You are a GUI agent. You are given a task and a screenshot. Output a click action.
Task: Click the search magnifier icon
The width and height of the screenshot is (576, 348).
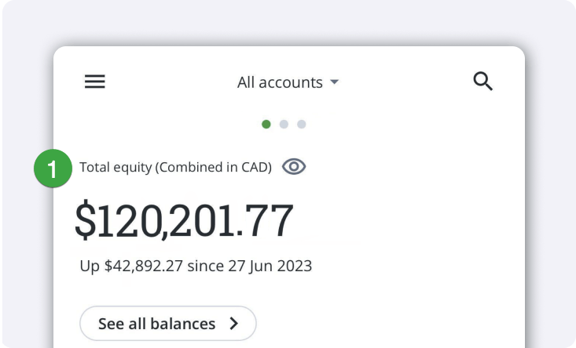(x=482, y=81)
